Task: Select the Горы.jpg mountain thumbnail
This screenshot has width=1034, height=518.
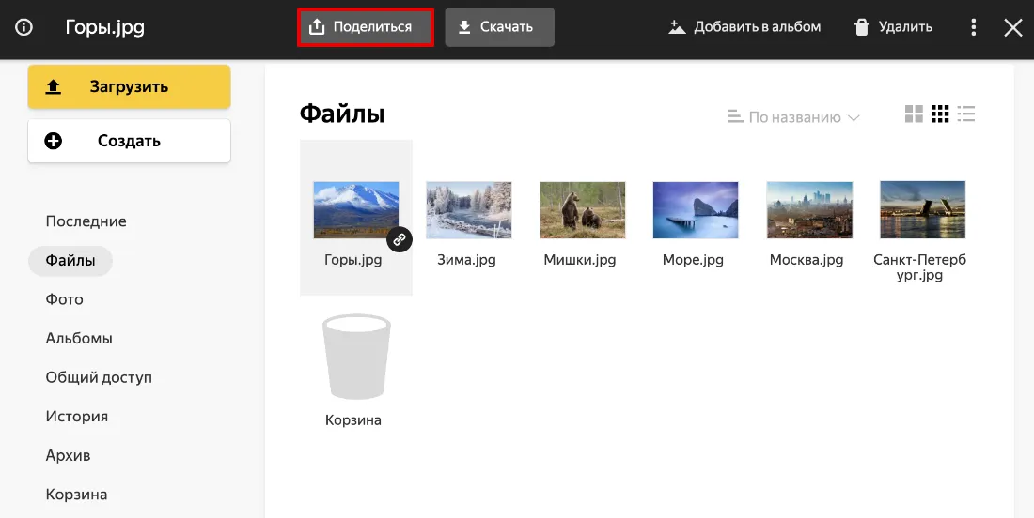Action: click(356, 210)
